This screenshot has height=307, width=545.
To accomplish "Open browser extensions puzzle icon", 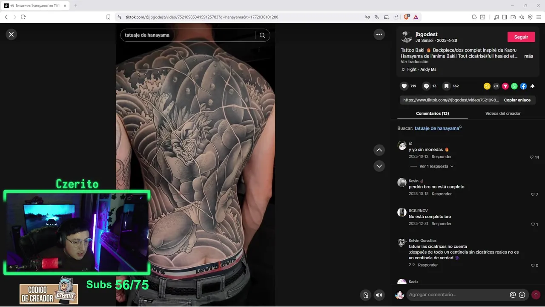I will 474,17.
